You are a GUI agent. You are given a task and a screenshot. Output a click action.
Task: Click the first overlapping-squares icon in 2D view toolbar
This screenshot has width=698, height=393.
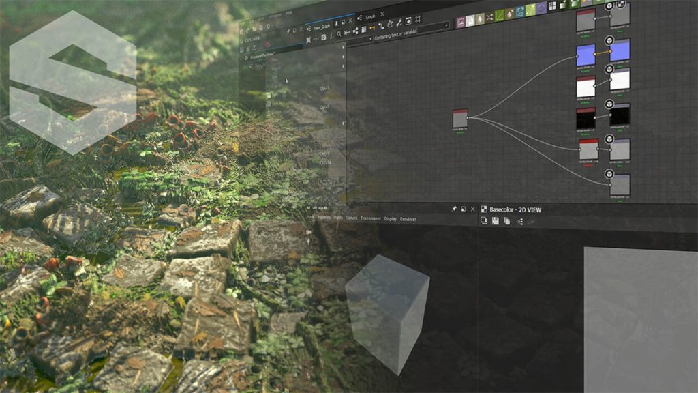(484, 220)
